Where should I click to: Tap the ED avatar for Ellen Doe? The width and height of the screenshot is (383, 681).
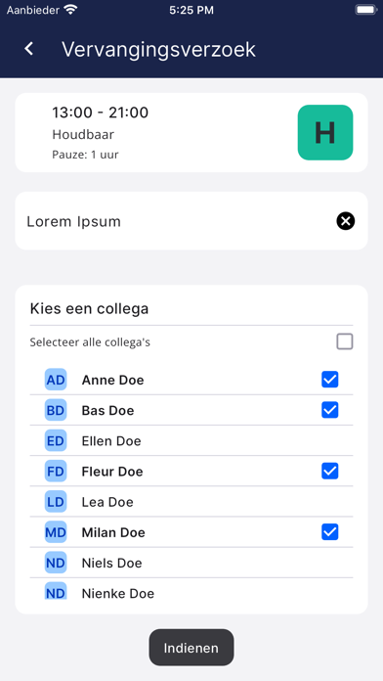(x=56, y=441)
